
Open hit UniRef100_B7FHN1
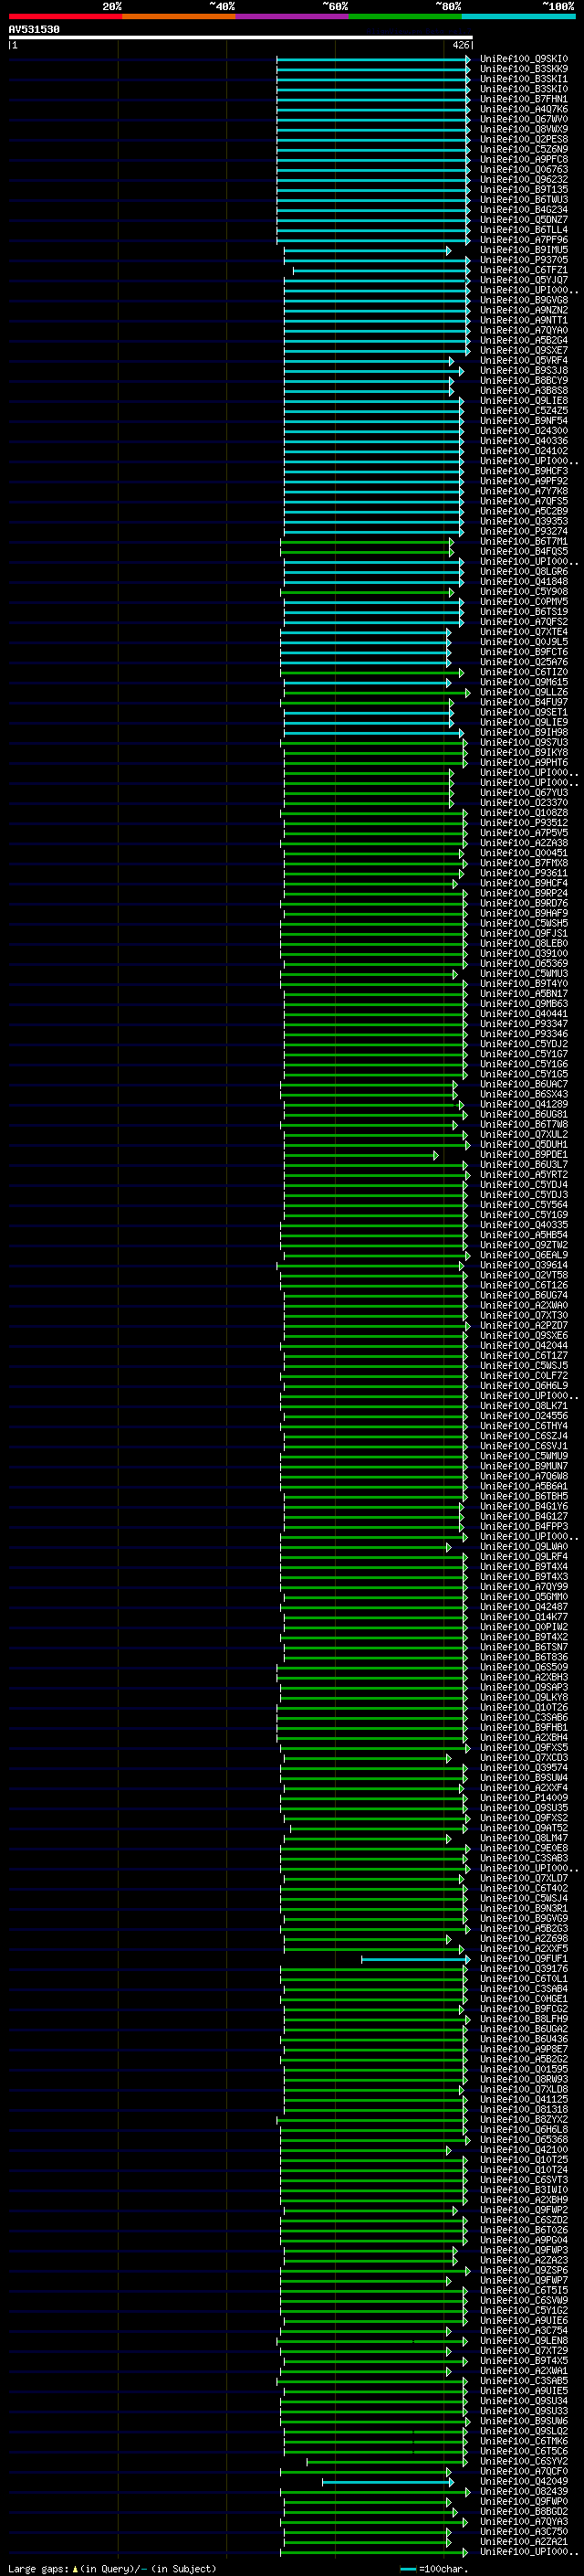coord(523,99)
